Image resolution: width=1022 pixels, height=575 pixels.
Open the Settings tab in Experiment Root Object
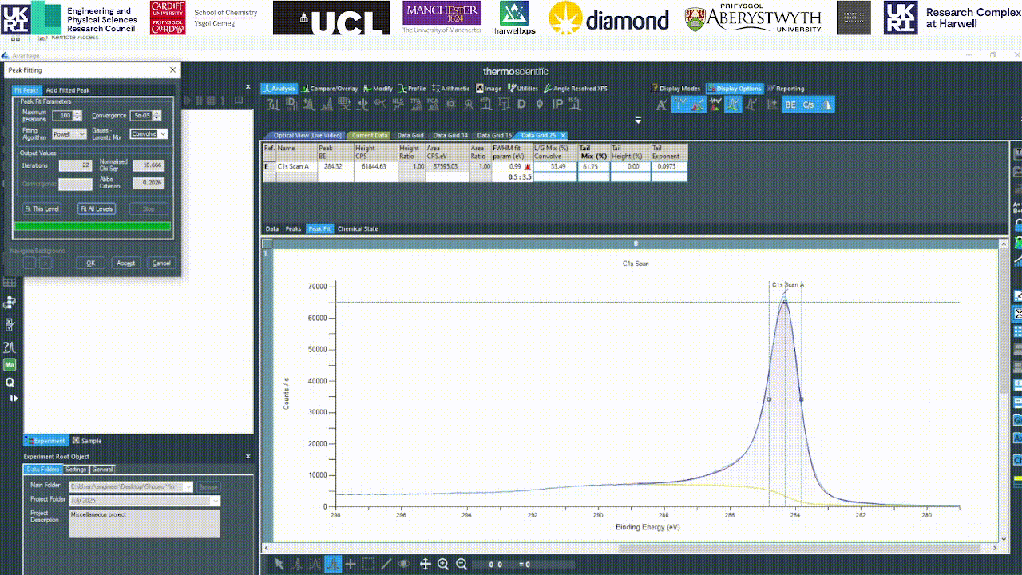76,470
